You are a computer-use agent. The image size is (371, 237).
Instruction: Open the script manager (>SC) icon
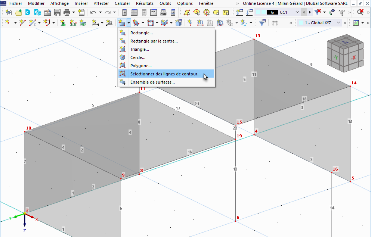tap(163, 12)
